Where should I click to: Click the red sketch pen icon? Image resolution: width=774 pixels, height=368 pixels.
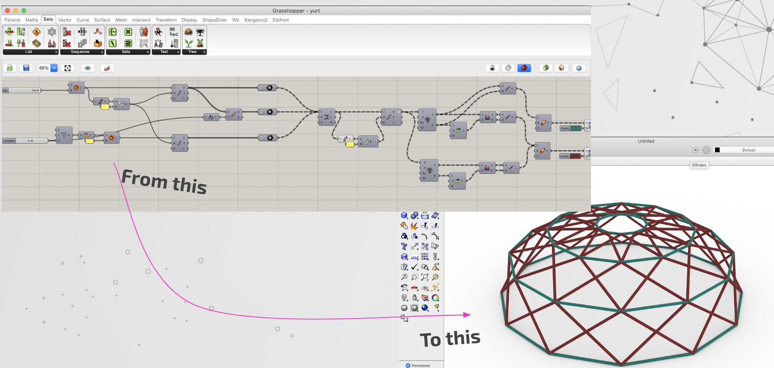tap(107, 68)
